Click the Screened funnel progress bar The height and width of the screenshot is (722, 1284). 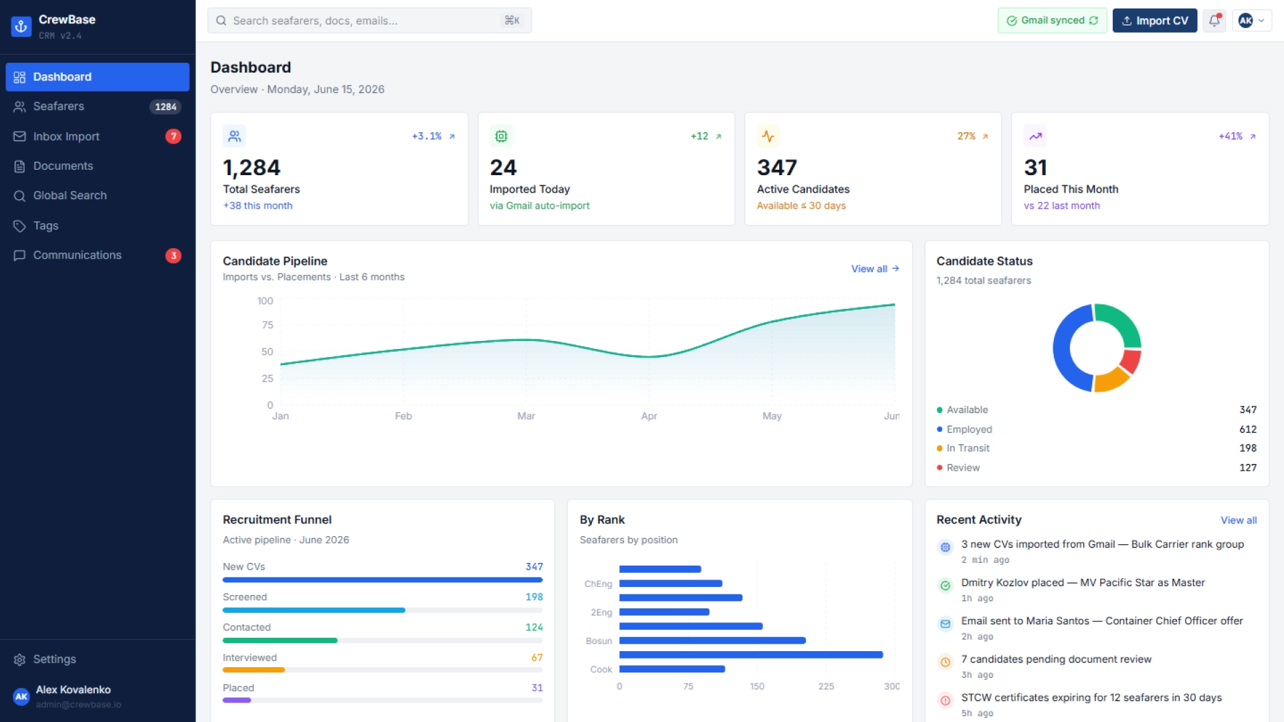[383, 610]
